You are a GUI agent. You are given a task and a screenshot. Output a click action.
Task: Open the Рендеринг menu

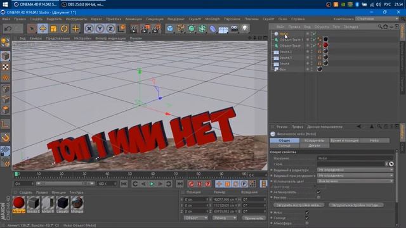click(x=176, y=19)
